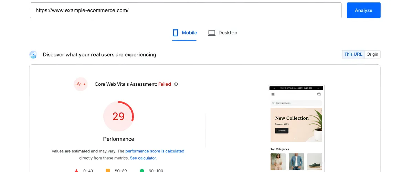The height and width of the screenshot is (172, 413).
Task: Click the real users experience icon
Action: pyautogui.click(x=33, y=55)
